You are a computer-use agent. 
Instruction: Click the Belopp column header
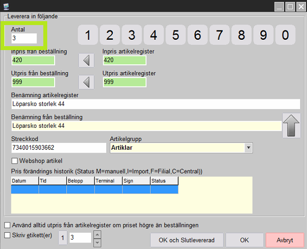pyautogui.click(x=80, y=181)
